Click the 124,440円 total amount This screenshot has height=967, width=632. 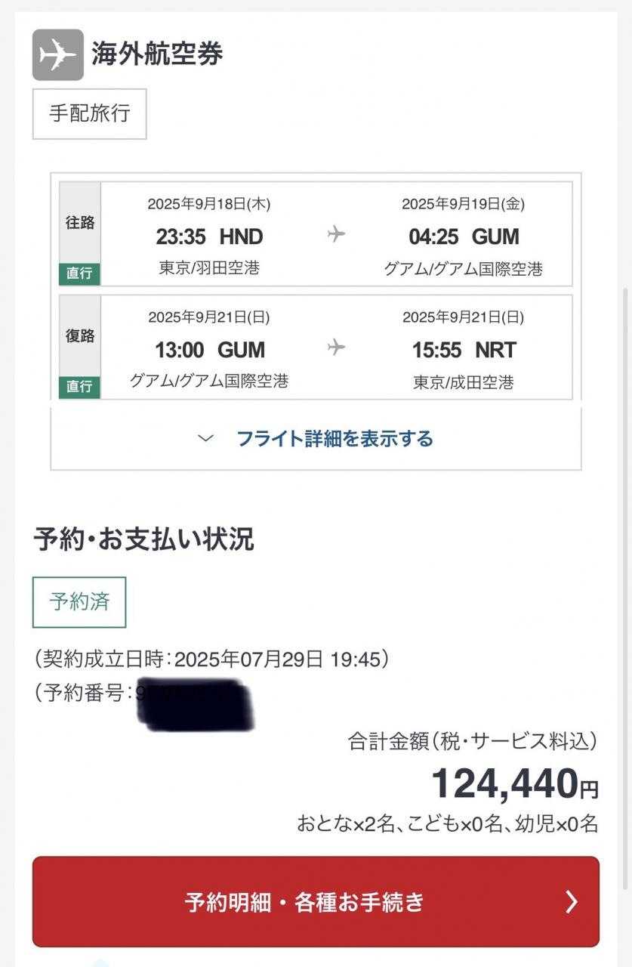coord(514,784)
